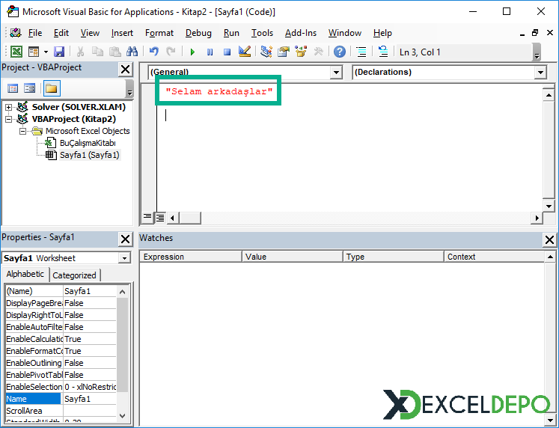
Task: Click the Redo arrow icon
Action: point(171,52)
